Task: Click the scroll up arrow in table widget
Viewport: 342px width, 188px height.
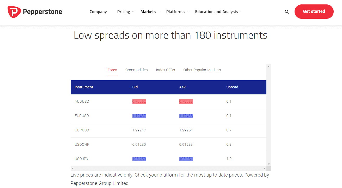Action: (268, 66)
